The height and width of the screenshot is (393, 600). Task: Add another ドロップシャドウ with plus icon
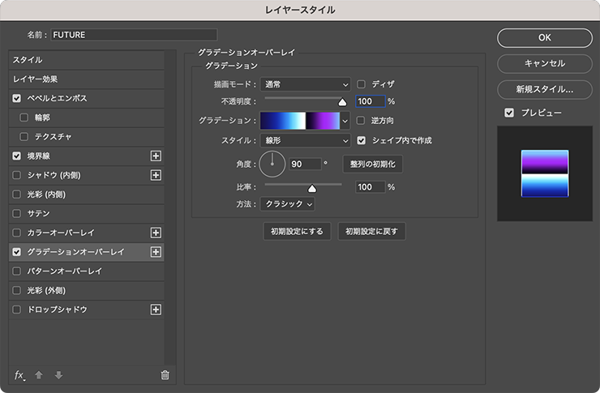(x=156, y=310)
